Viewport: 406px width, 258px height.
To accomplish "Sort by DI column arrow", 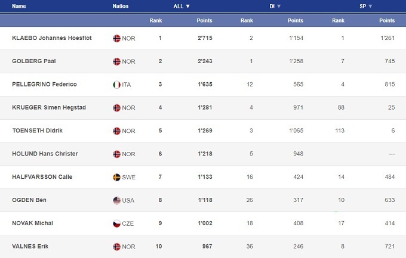I will click(x=278, y=6).
